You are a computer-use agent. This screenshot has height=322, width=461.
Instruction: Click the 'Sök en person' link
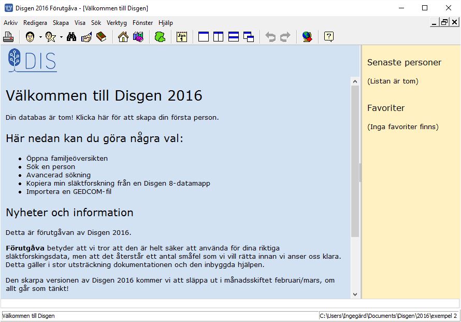(x=51, y=166)
